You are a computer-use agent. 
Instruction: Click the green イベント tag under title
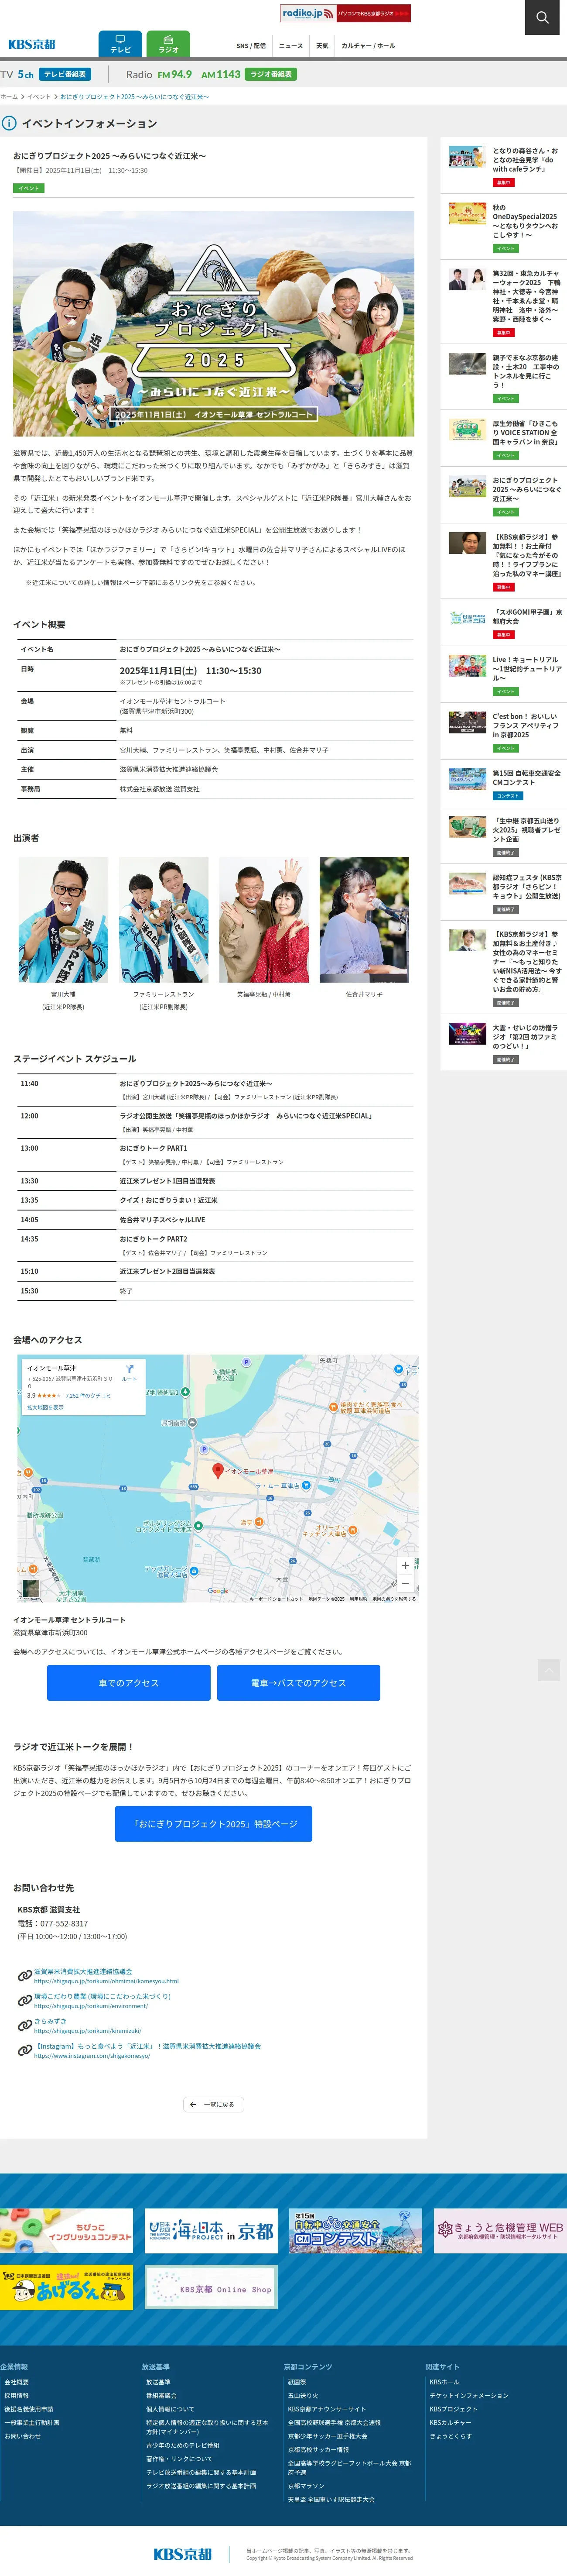click(29, 188)
